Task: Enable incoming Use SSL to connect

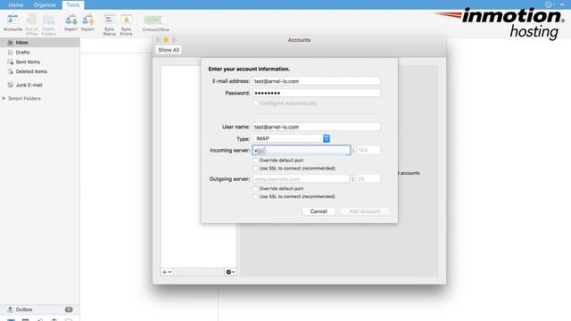Action: coord(256,169)
